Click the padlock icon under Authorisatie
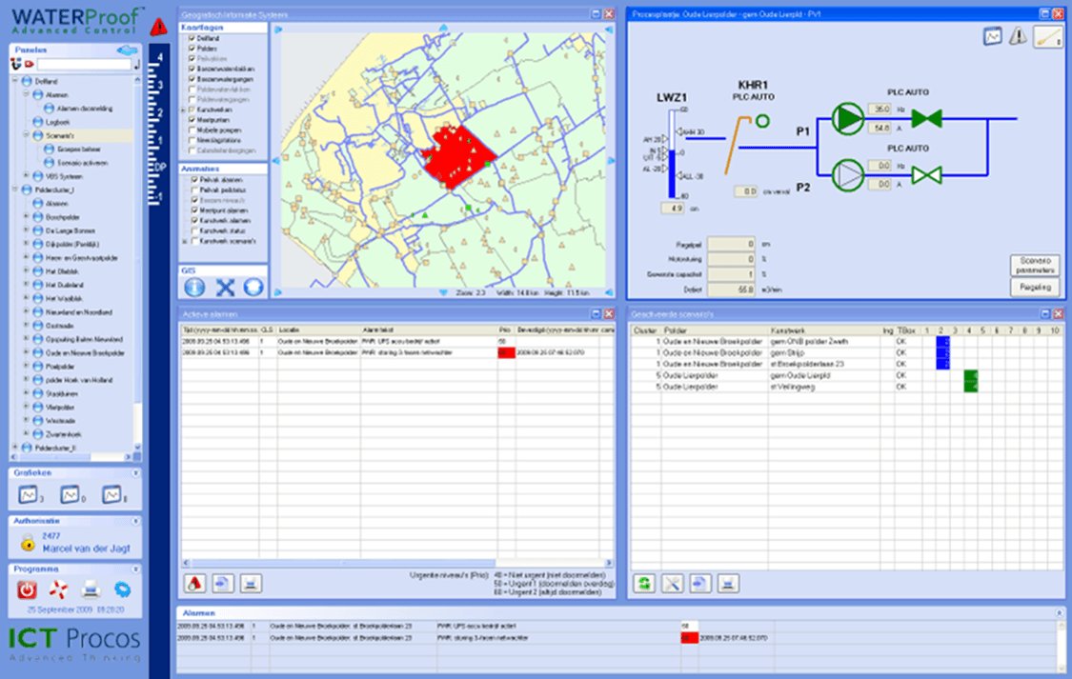This screenshot has width=1072, height=679. pos(28,544)
